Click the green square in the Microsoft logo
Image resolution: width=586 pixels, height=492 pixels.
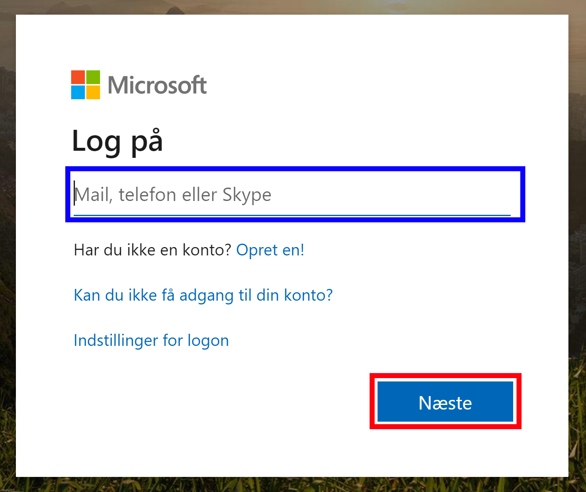pyautogui.click(x=93, y=77)
